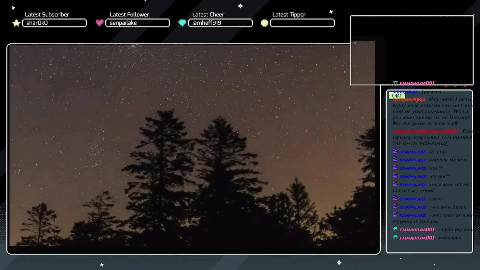Screen dimensions: 480x270
Task: Click the 'Latest Tipper' heading text
Action: [x=289, y=15]
